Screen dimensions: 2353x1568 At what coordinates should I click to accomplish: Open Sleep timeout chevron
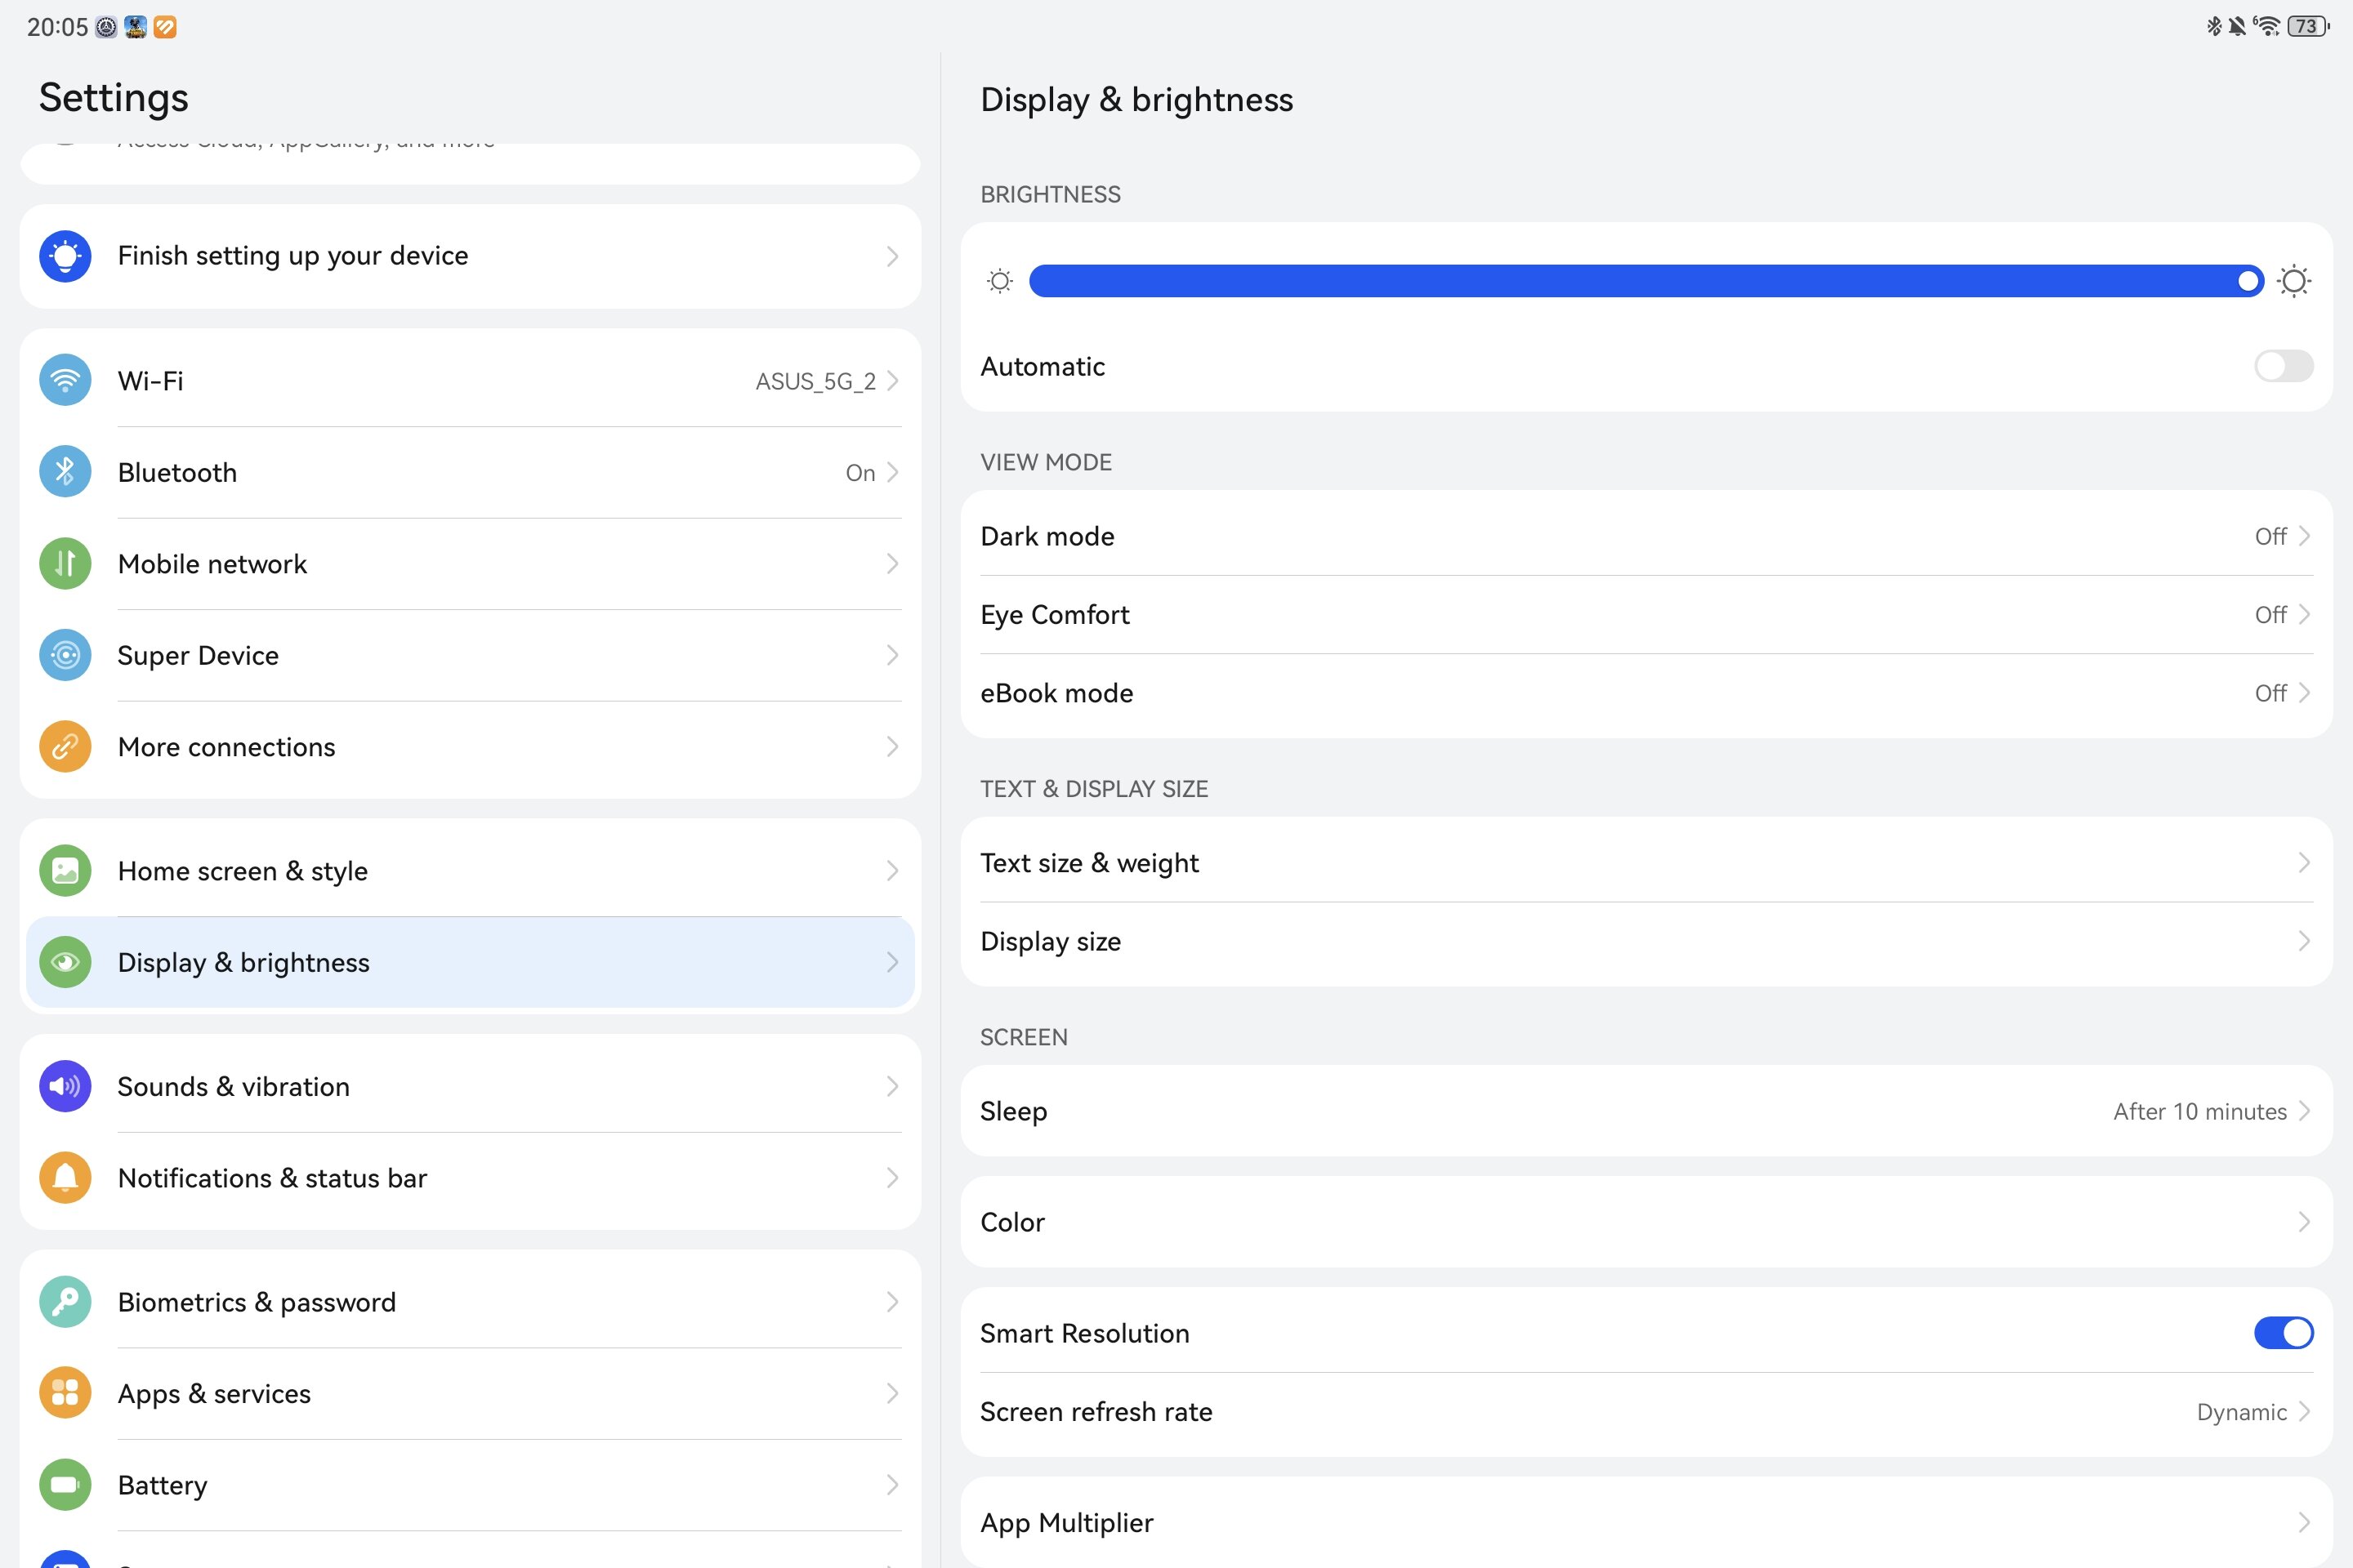pyautogui.click(x=2304, y=1111)
